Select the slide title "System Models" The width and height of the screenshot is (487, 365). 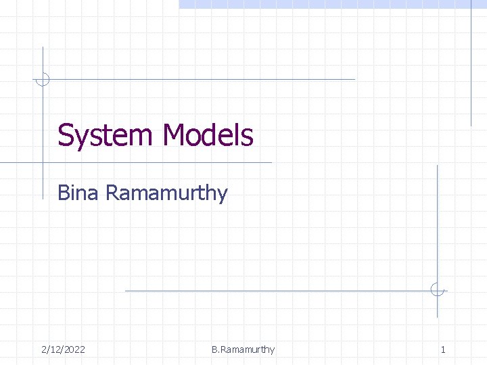pos(156,135)
